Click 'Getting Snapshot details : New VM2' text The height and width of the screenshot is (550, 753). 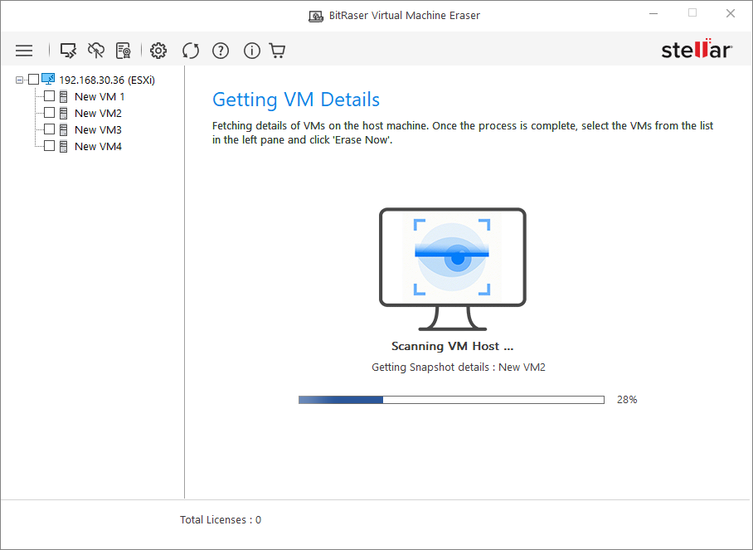click(x=459, y=367)
